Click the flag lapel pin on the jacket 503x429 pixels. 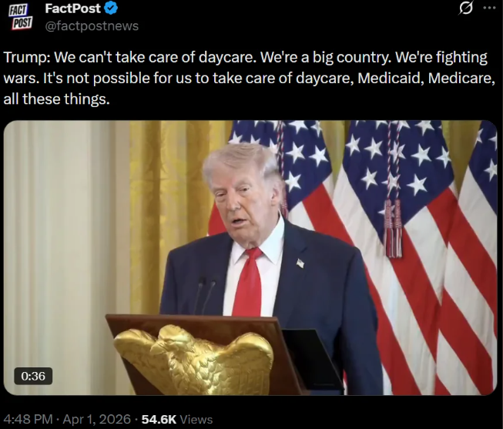click(300, 263)
